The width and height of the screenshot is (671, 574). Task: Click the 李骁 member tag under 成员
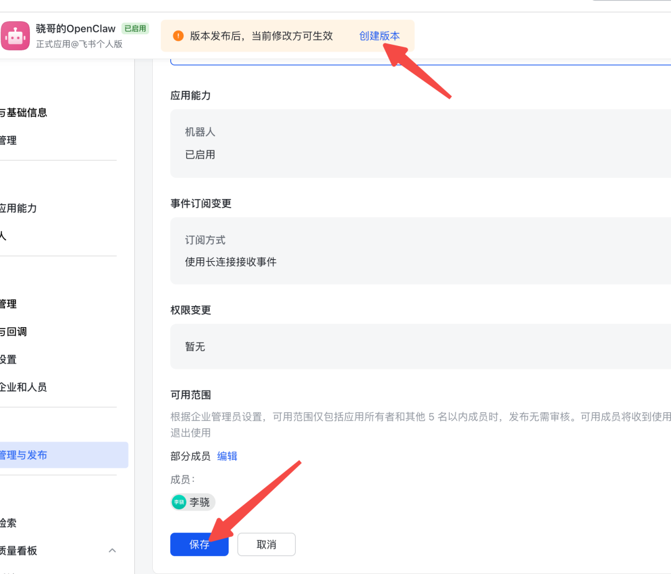pyautogui.click(x=193, y=502)
